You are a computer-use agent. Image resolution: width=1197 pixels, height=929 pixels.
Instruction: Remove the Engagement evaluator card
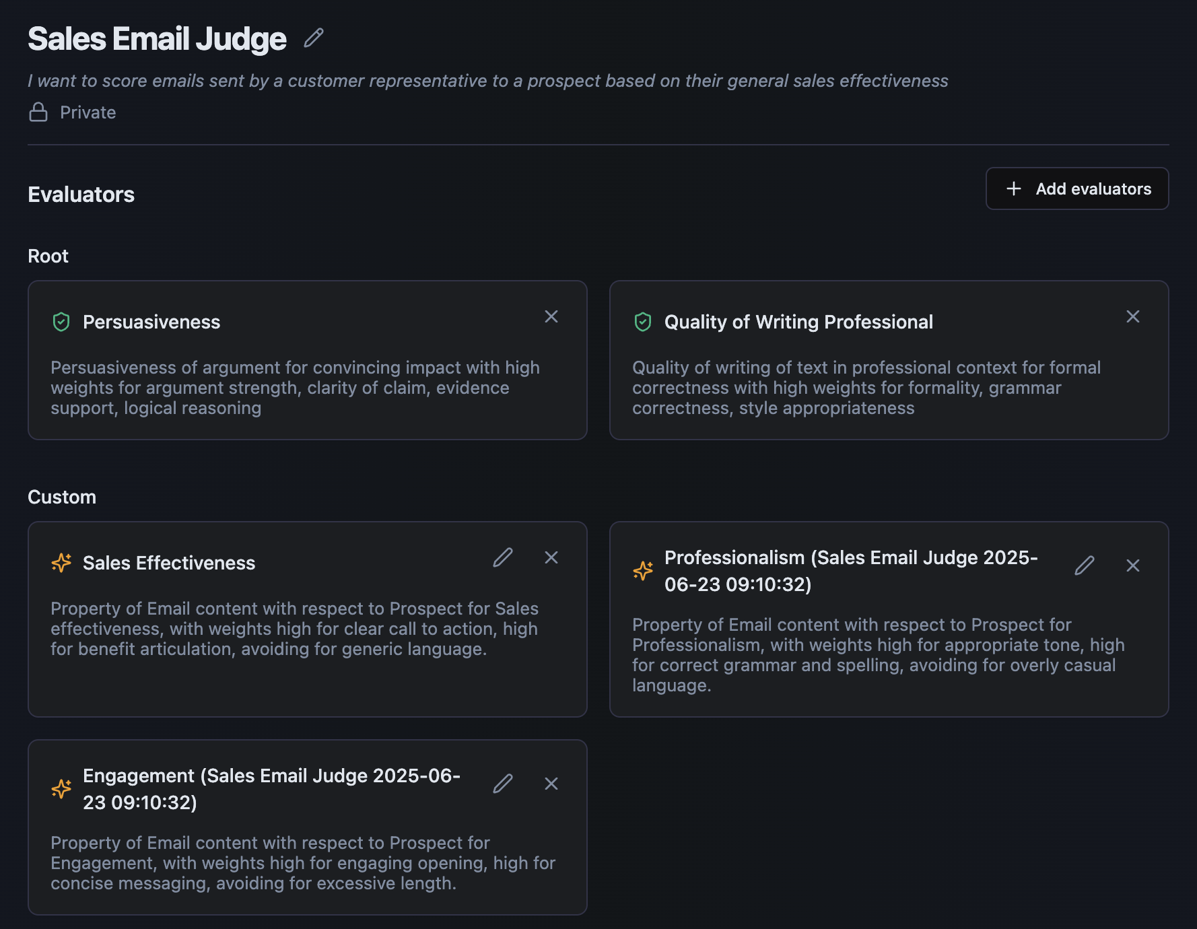(551, 784)
